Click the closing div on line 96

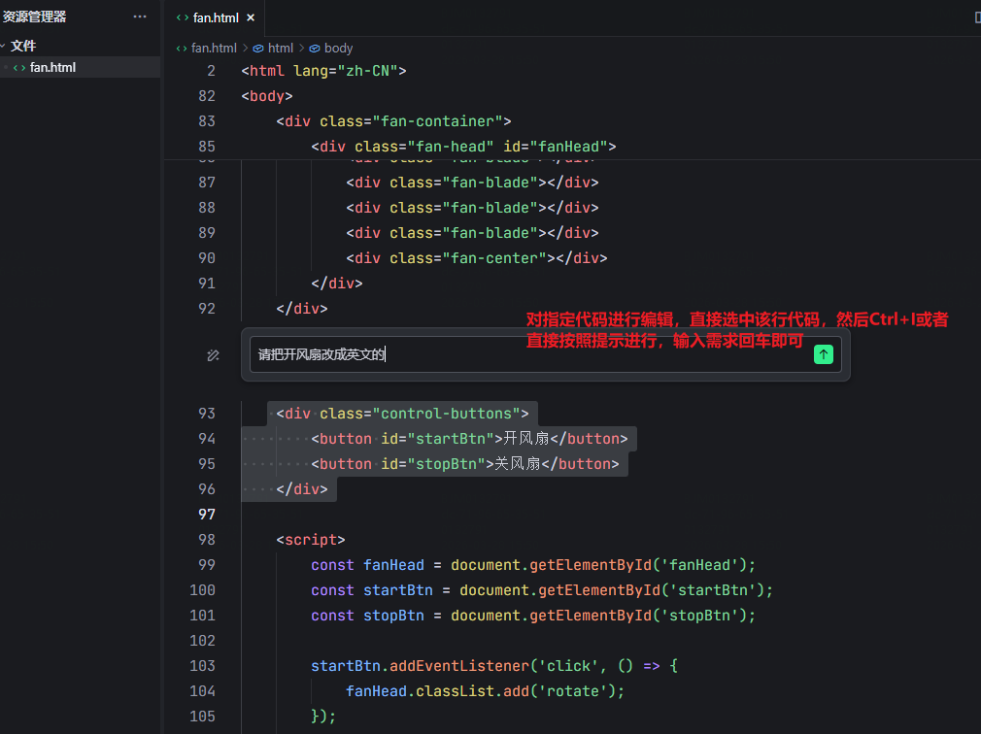coord(301,489)
